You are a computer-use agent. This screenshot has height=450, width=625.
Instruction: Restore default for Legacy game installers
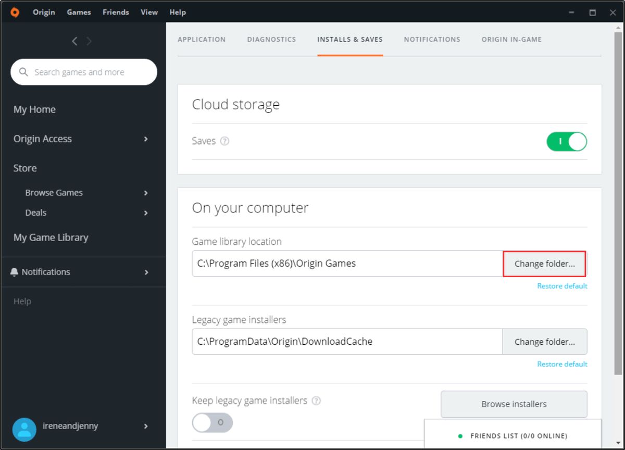coord(562,364)
